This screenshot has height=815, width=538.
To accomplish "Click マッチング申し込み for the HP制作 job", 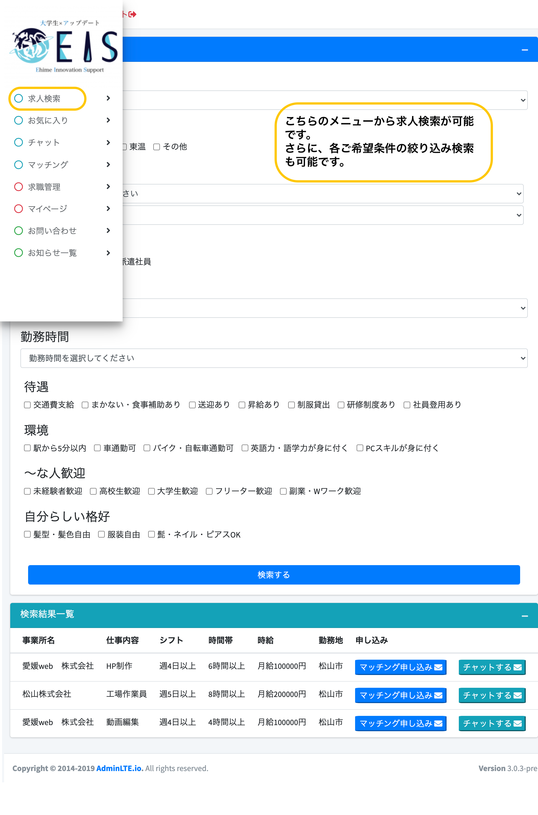I will click(x=400, y=667).
